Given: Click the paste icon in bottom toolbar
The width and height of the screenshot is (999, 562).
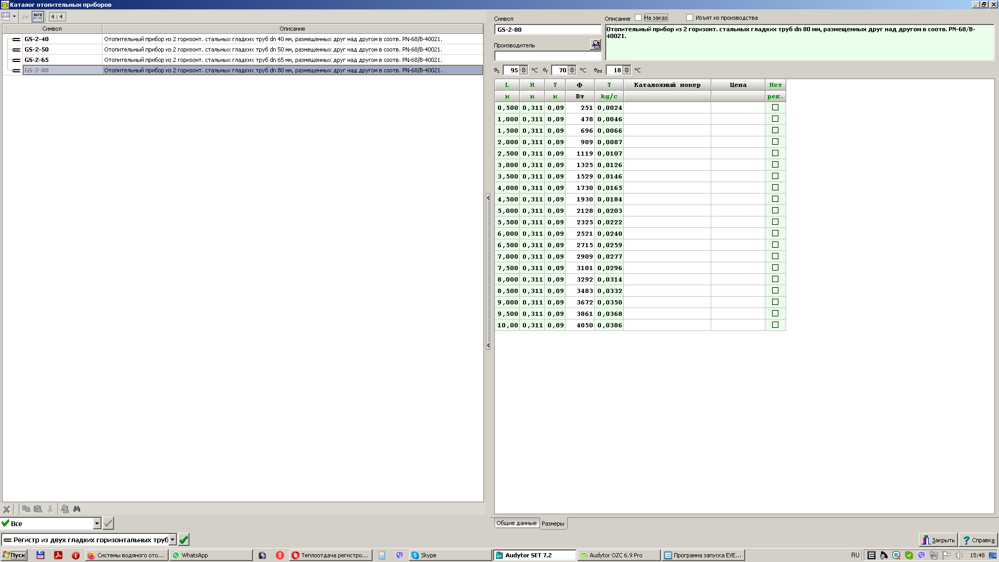Looking at the screenshot, I should (x=38, y=509).
